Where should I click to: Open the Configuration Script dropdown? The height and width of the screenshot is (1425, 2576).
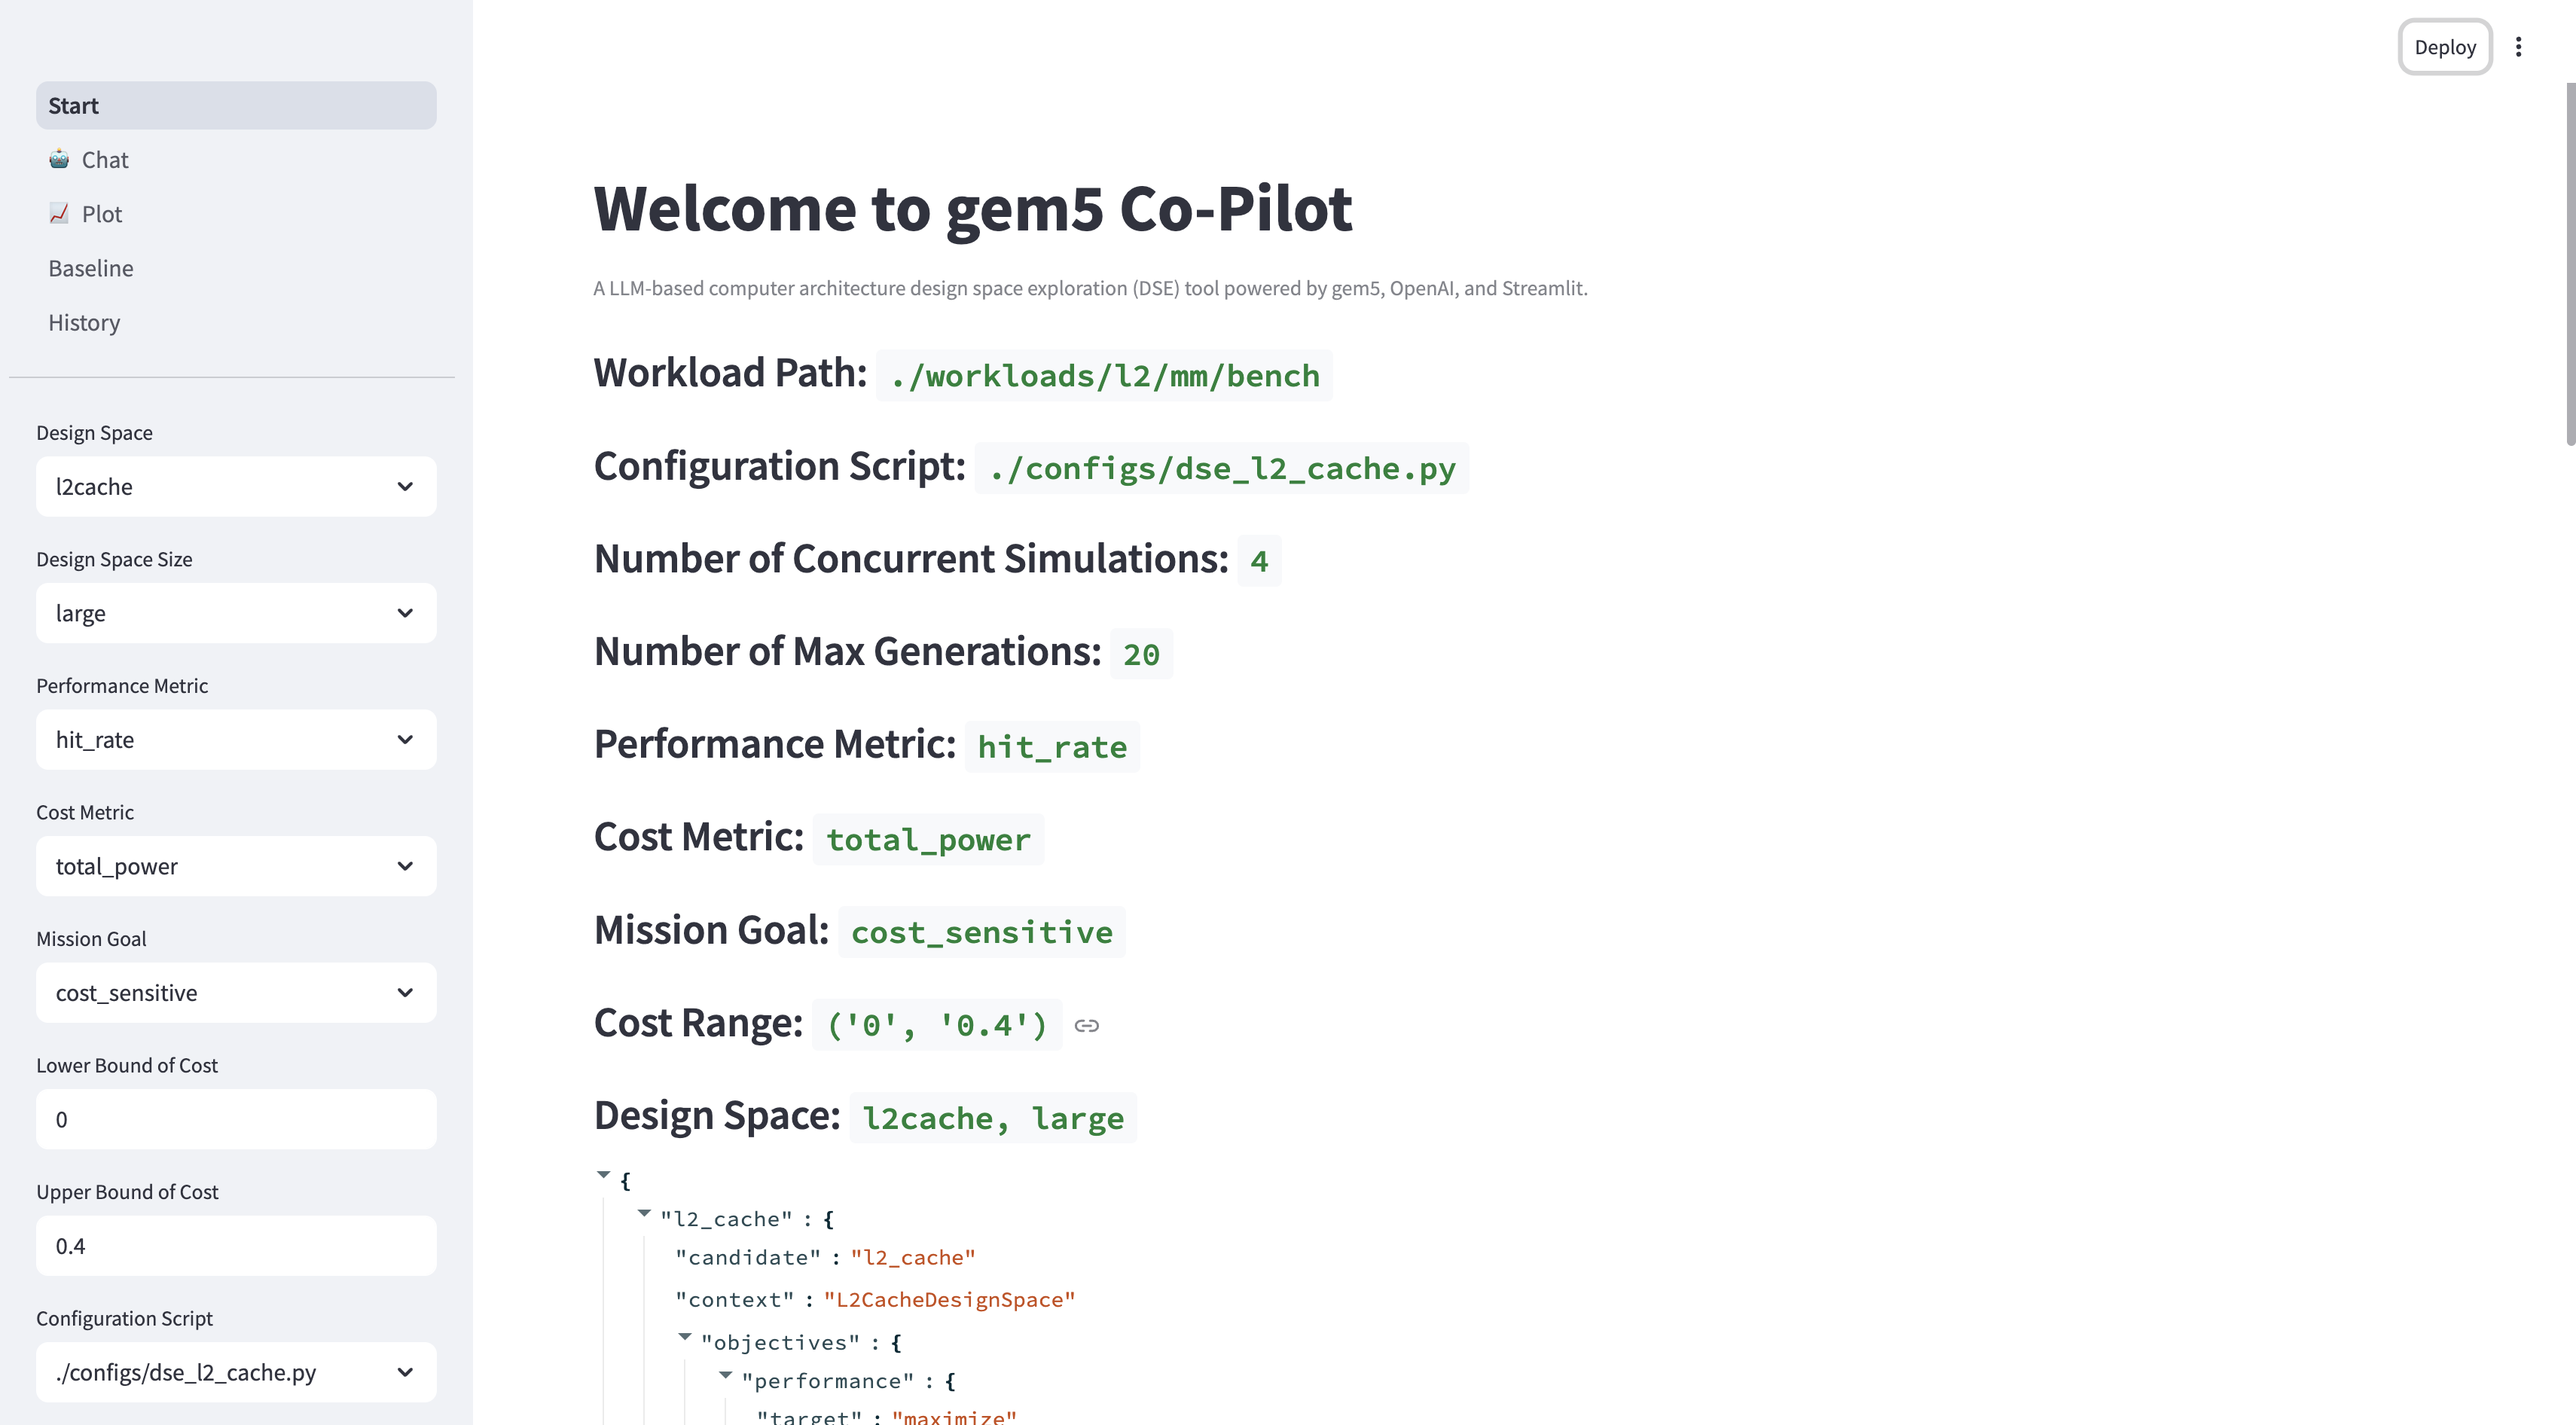(x=236, y=1372)
